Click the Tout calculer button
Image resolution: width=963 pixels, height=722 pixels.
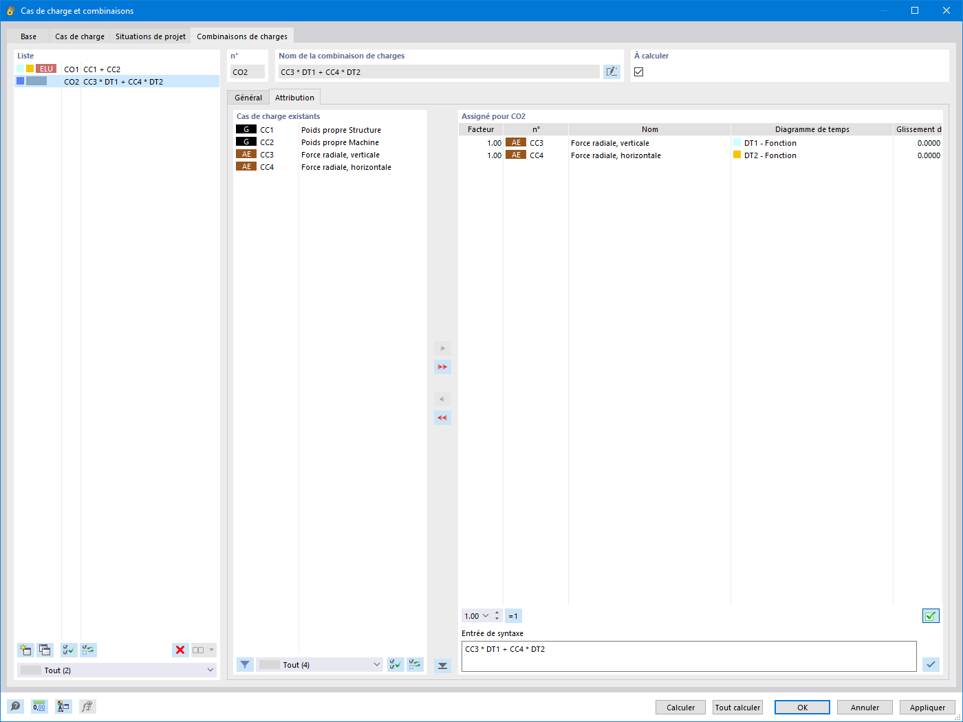click(x=737, y=708)
